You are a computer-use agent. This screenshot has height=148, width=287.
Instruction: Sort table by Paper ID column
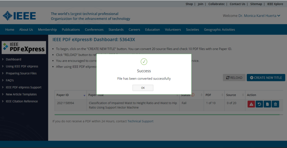[71, 95]
